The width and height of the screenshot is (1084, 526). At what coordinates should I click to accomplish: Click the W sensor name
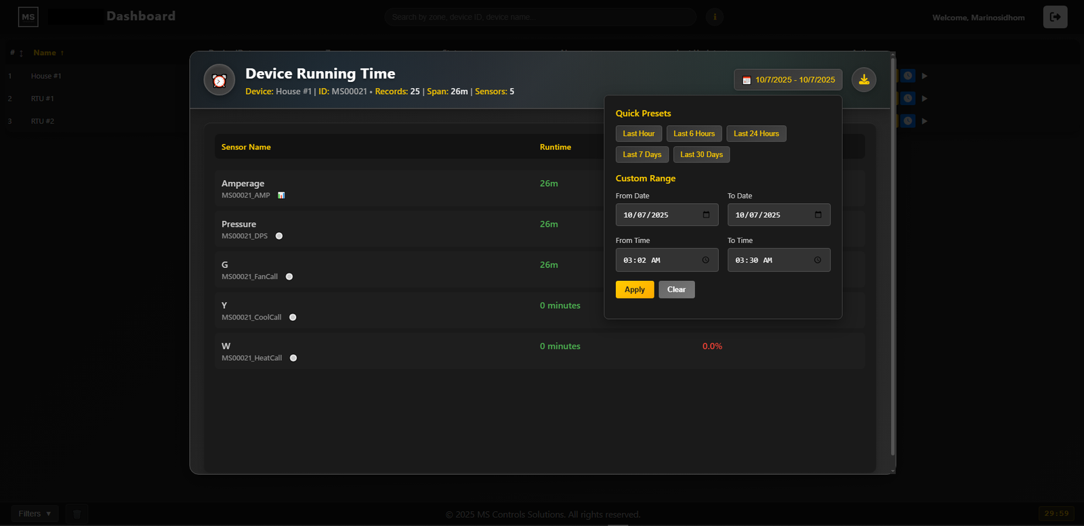[226, 346]
